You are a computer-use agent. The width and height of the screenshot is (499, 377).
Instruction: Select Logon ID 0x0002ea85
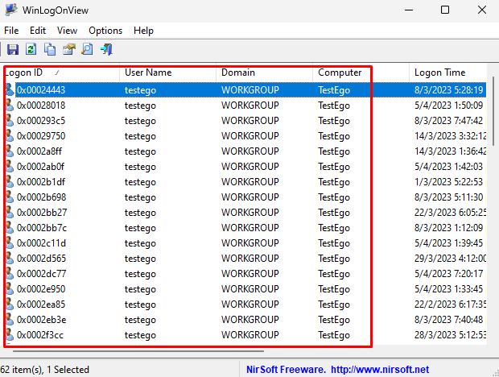pos(41,304)
